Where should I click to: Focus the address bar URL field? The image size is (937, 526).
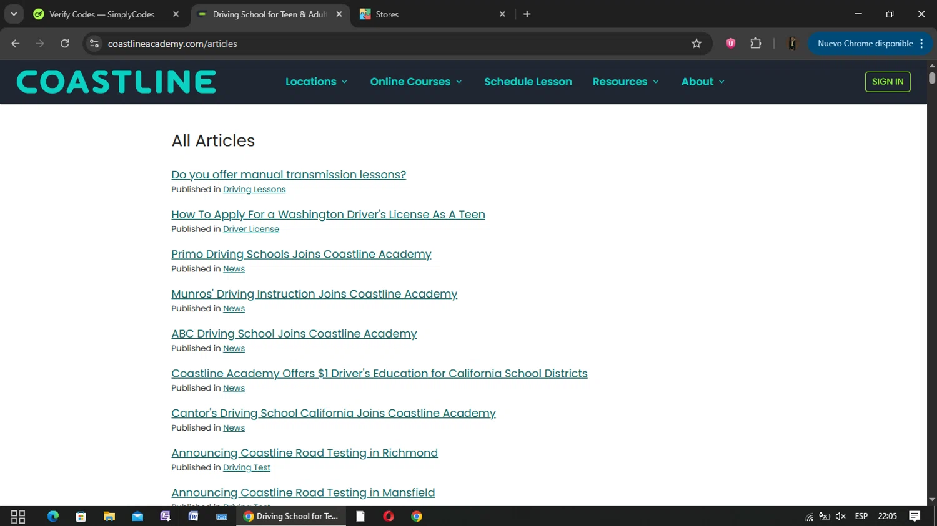click(394, 44)
